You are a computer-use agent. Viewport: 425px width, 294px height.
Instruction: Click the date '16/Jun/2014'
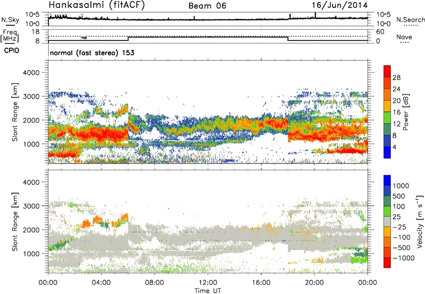(339, 5)
